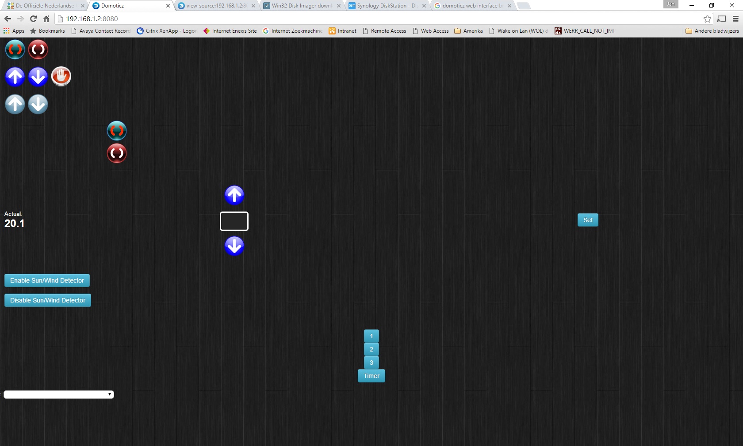Click the teal icon stacked above the red icon
Image resolution: width=743 pixels, height=446 pixels.
(x=117, y=131)
